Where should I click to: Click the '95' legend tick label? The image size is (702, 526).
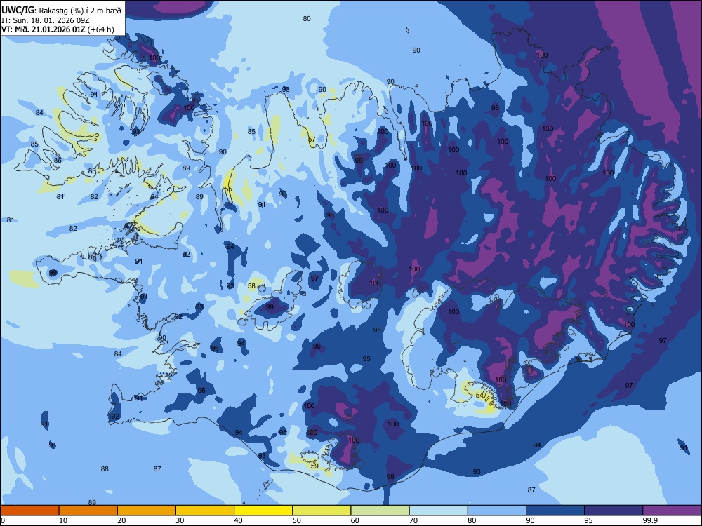point(589,520)
